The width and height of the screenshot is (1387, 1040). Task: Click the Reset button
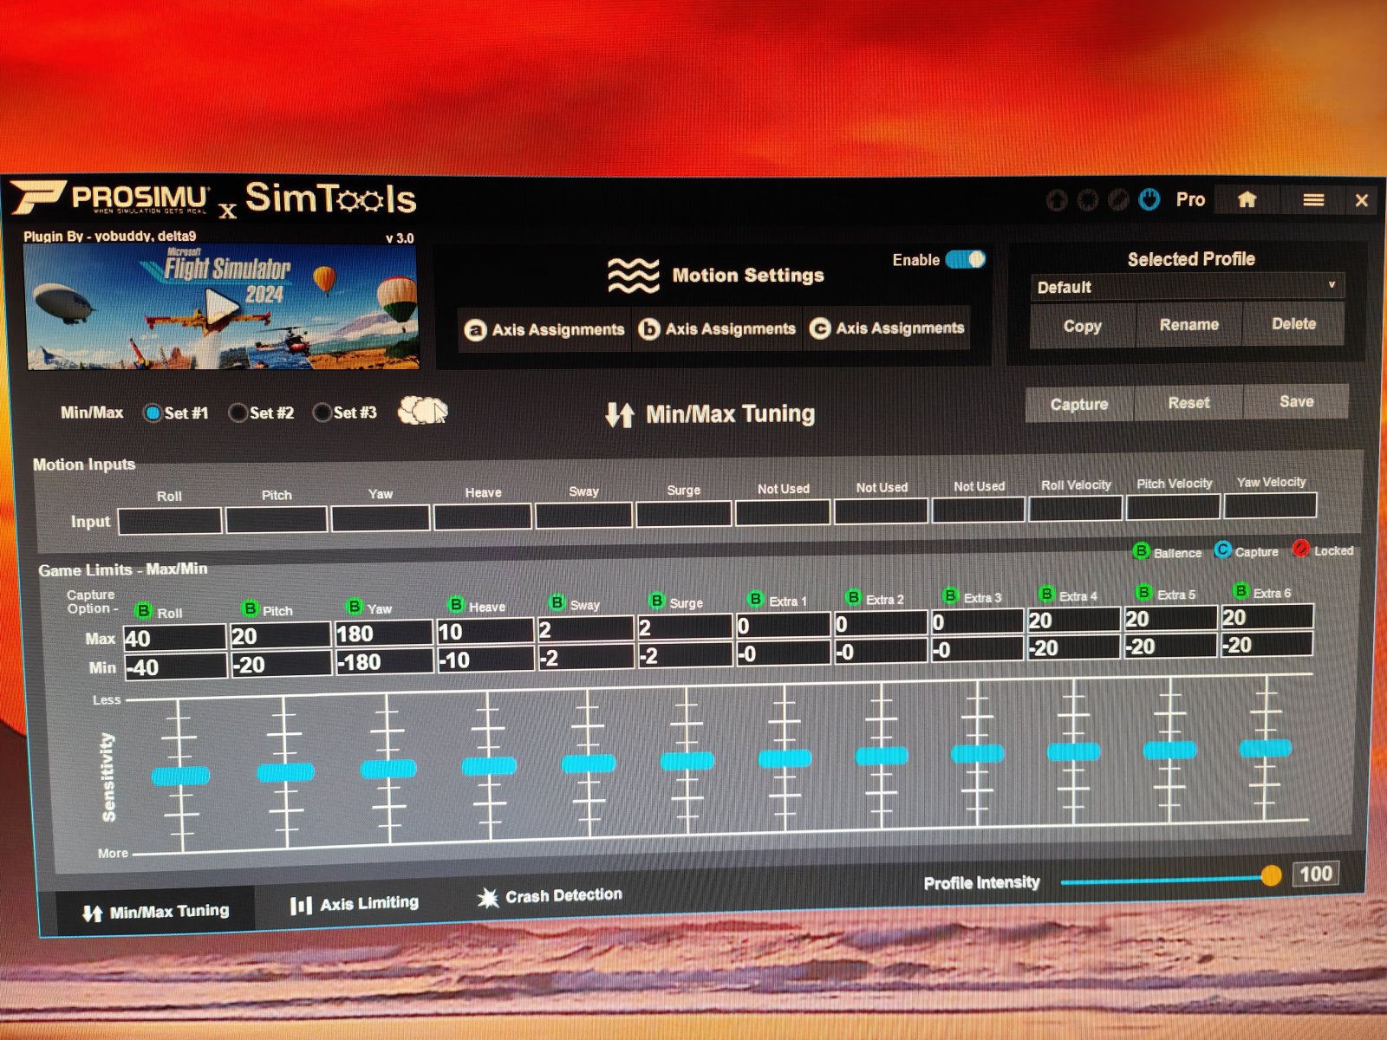[x=1188, y=402]
